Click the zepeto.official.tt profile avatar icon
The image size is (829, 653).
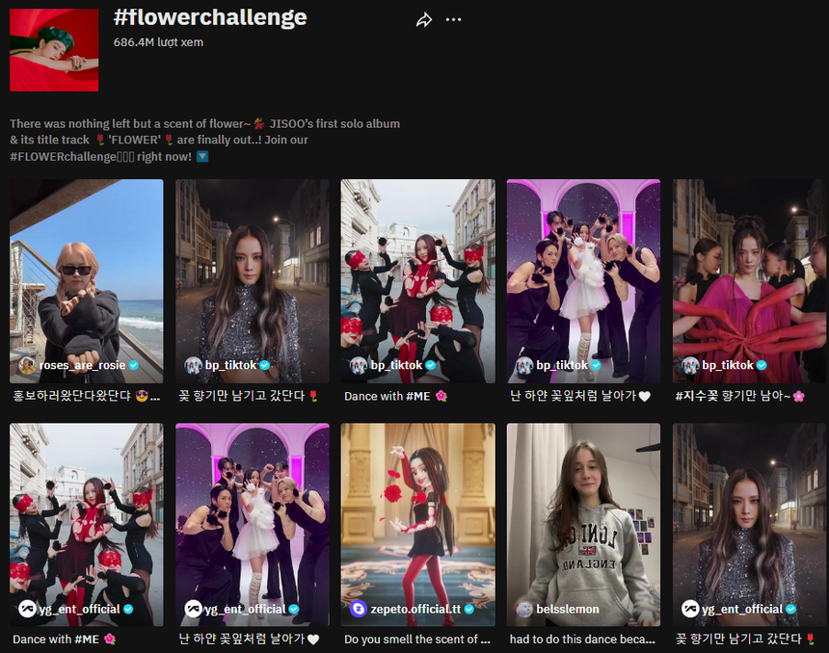click(359, 609)
